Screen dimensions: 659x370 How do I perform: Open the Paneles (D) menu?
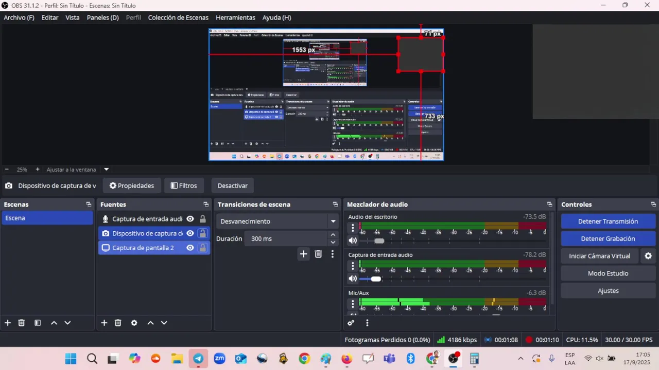[x=102, y=17]
